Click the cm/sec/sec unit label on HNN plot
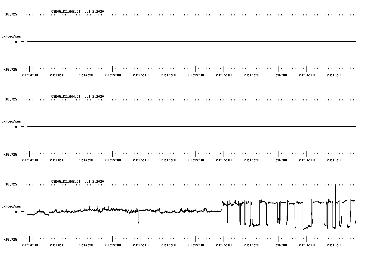The image size is (376, 255). pos(11,121)
